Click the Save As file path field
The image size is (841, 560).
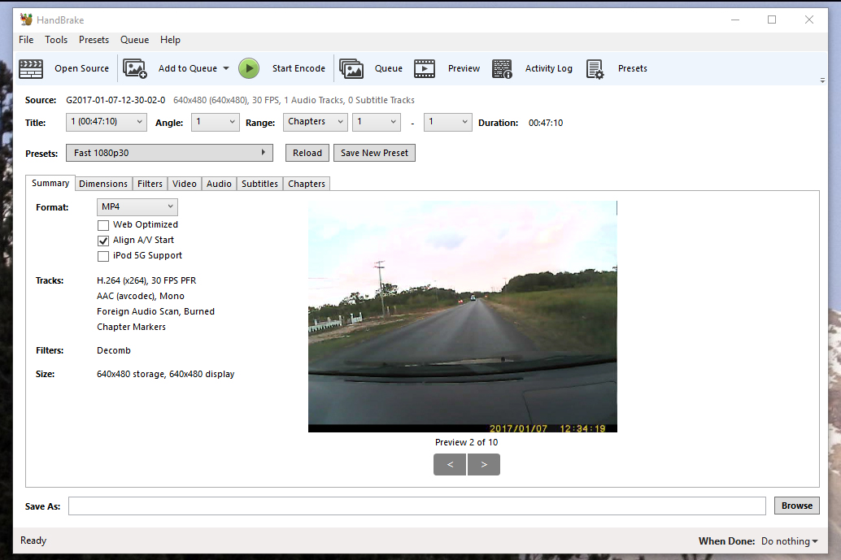pyautogui.click(x=416, y=506)
